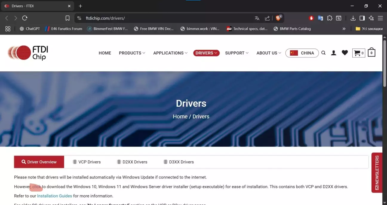Open the BMW Parts Catalog bookmark
Screen dimensions: 387x205
[292, 29]
